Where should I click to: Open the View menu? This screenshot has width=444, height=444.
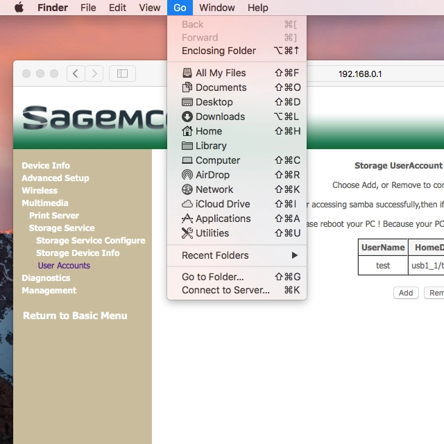pos(150,8)
